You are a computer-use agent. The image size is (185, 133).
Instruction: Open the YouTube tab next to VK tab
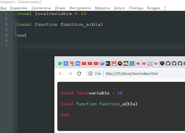tap(84, 63)
